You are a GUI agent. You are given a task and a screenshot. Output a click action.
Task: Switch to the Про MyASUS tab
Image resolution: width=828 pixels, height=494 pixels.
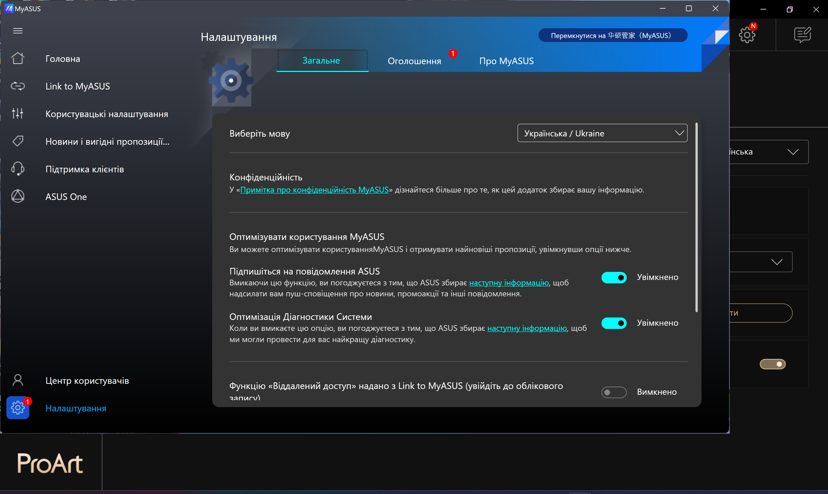[x=506, y=61]
